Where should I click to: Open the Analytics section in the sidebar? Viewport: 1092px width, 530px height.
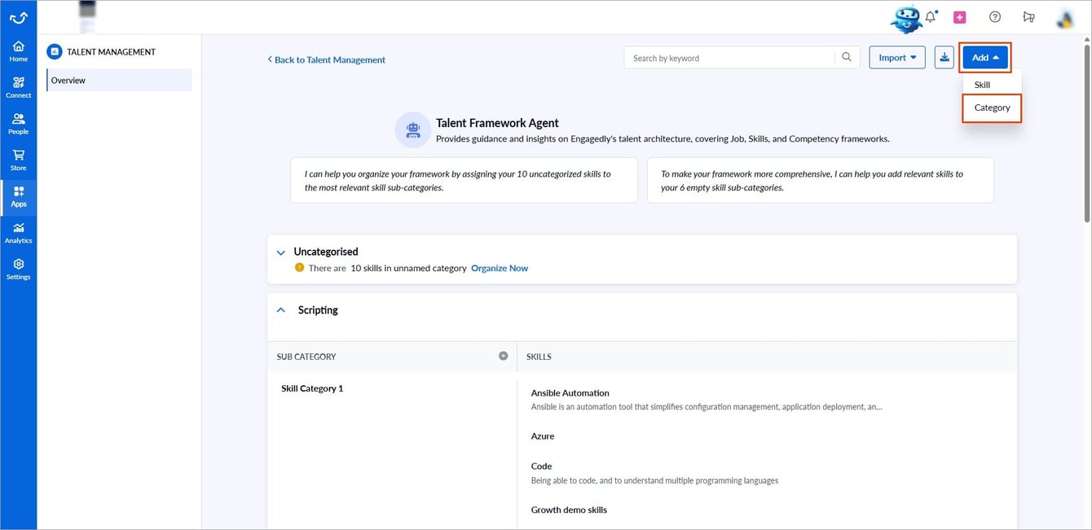pos(18,233)
